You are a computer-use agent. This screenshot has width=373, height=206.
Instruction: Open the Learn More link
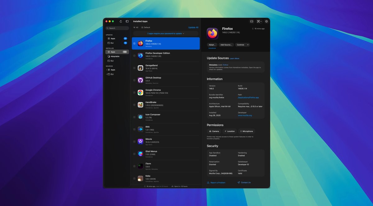[x=235, y=59]
